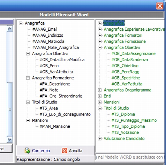Image resolution: width=166 pixels, height=165 pixels.
Task: Select #ANAG_Matricola field
Action: point(49,41)
